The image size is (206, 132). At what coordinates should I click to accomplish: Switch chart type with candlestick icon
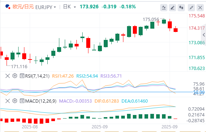click(181, 8)
